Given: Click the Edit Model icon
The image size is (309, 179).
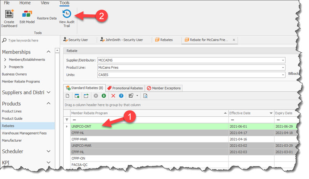Looking at the screenshot, I should [27, 14].
